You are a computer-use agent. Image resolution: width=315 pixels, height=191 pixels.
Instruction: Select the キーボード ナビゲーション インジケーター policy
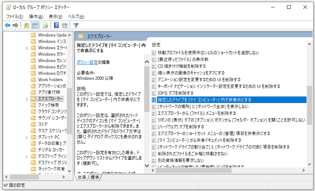pyautogui.click(x=219, y=86)
